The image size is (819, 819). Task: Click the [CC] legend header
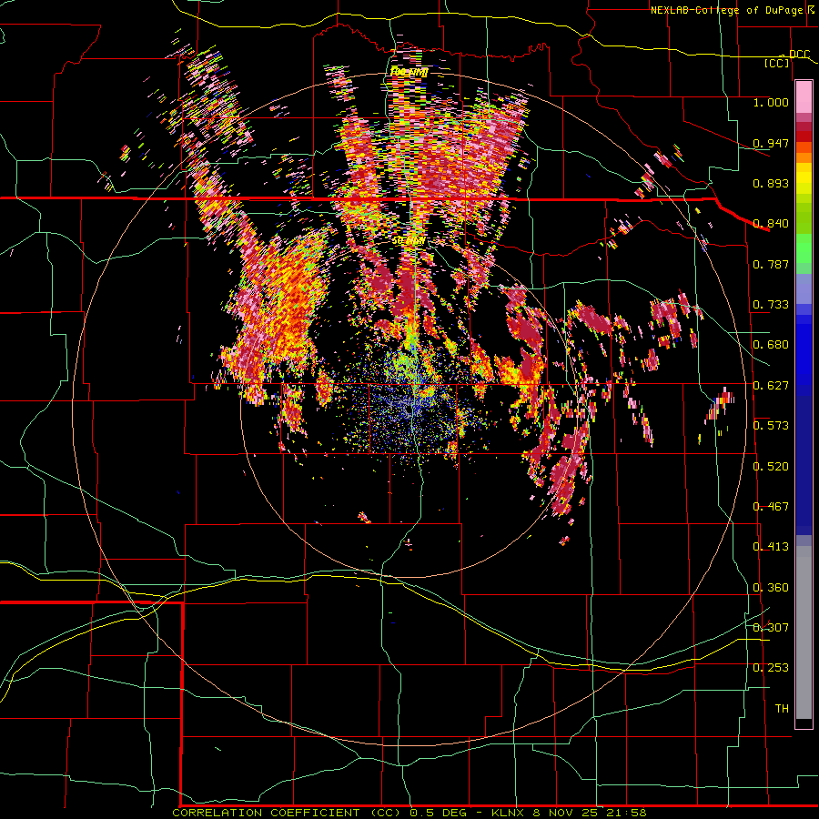(777, 64)
